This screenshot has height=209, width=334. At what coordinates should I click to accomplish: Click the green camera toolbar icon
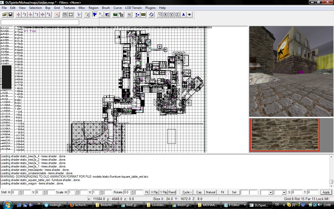tap(115, 15)
